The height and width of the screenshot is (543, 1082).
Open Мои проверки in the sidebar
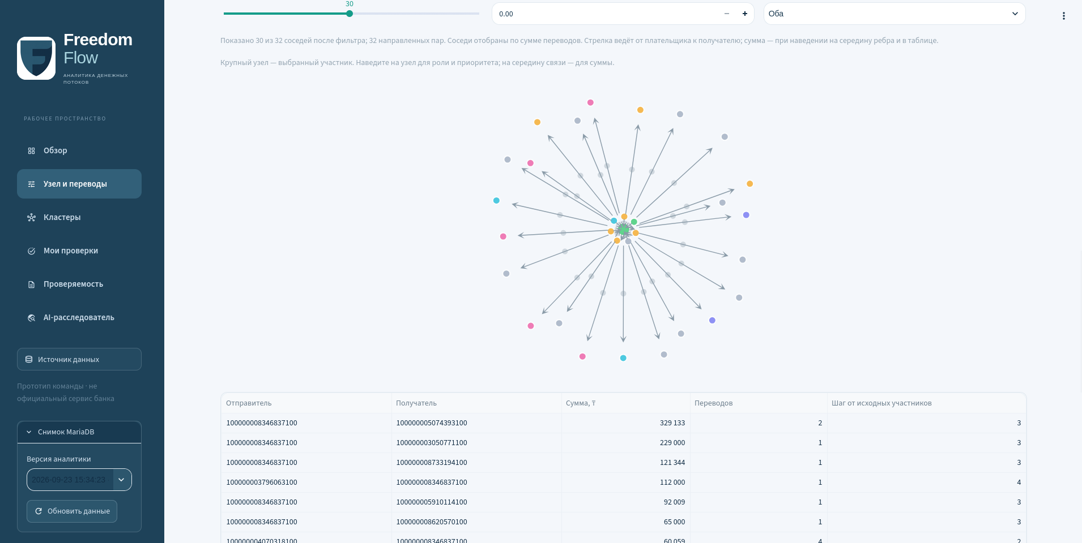(x=79, y=251)
